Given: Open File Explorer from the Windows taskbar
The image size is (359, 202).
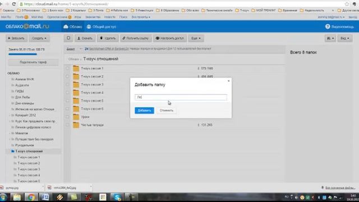Looking at the screenshot, I should click(x=17, y=197).
